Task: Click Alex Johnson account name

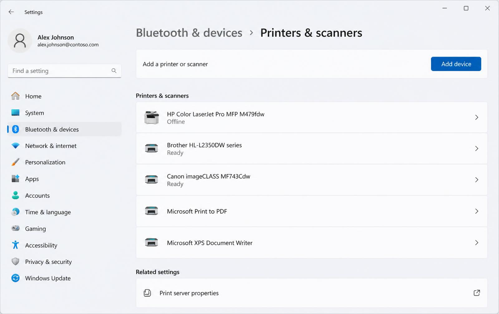Action: pyautogui.click(x=56, y=37)
